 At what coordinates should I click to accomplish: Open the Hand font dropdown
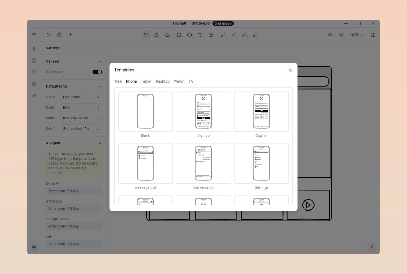click(81, 97)
